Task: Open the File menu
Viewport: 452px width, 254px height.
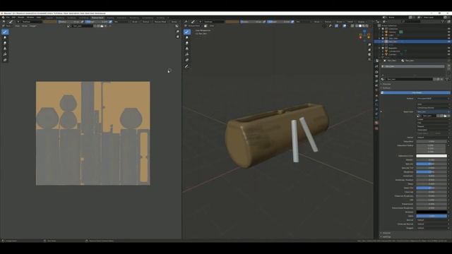Action: pos(8,17)
